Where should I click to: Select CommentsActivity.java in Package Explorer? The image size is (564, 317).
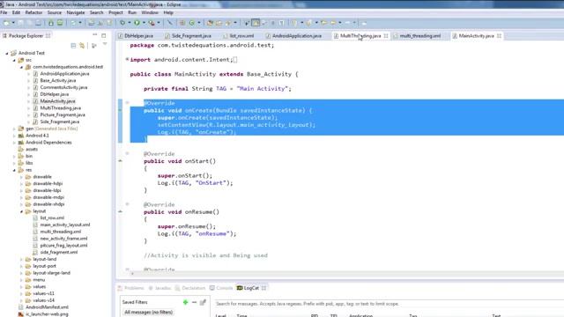pos(63,87)
